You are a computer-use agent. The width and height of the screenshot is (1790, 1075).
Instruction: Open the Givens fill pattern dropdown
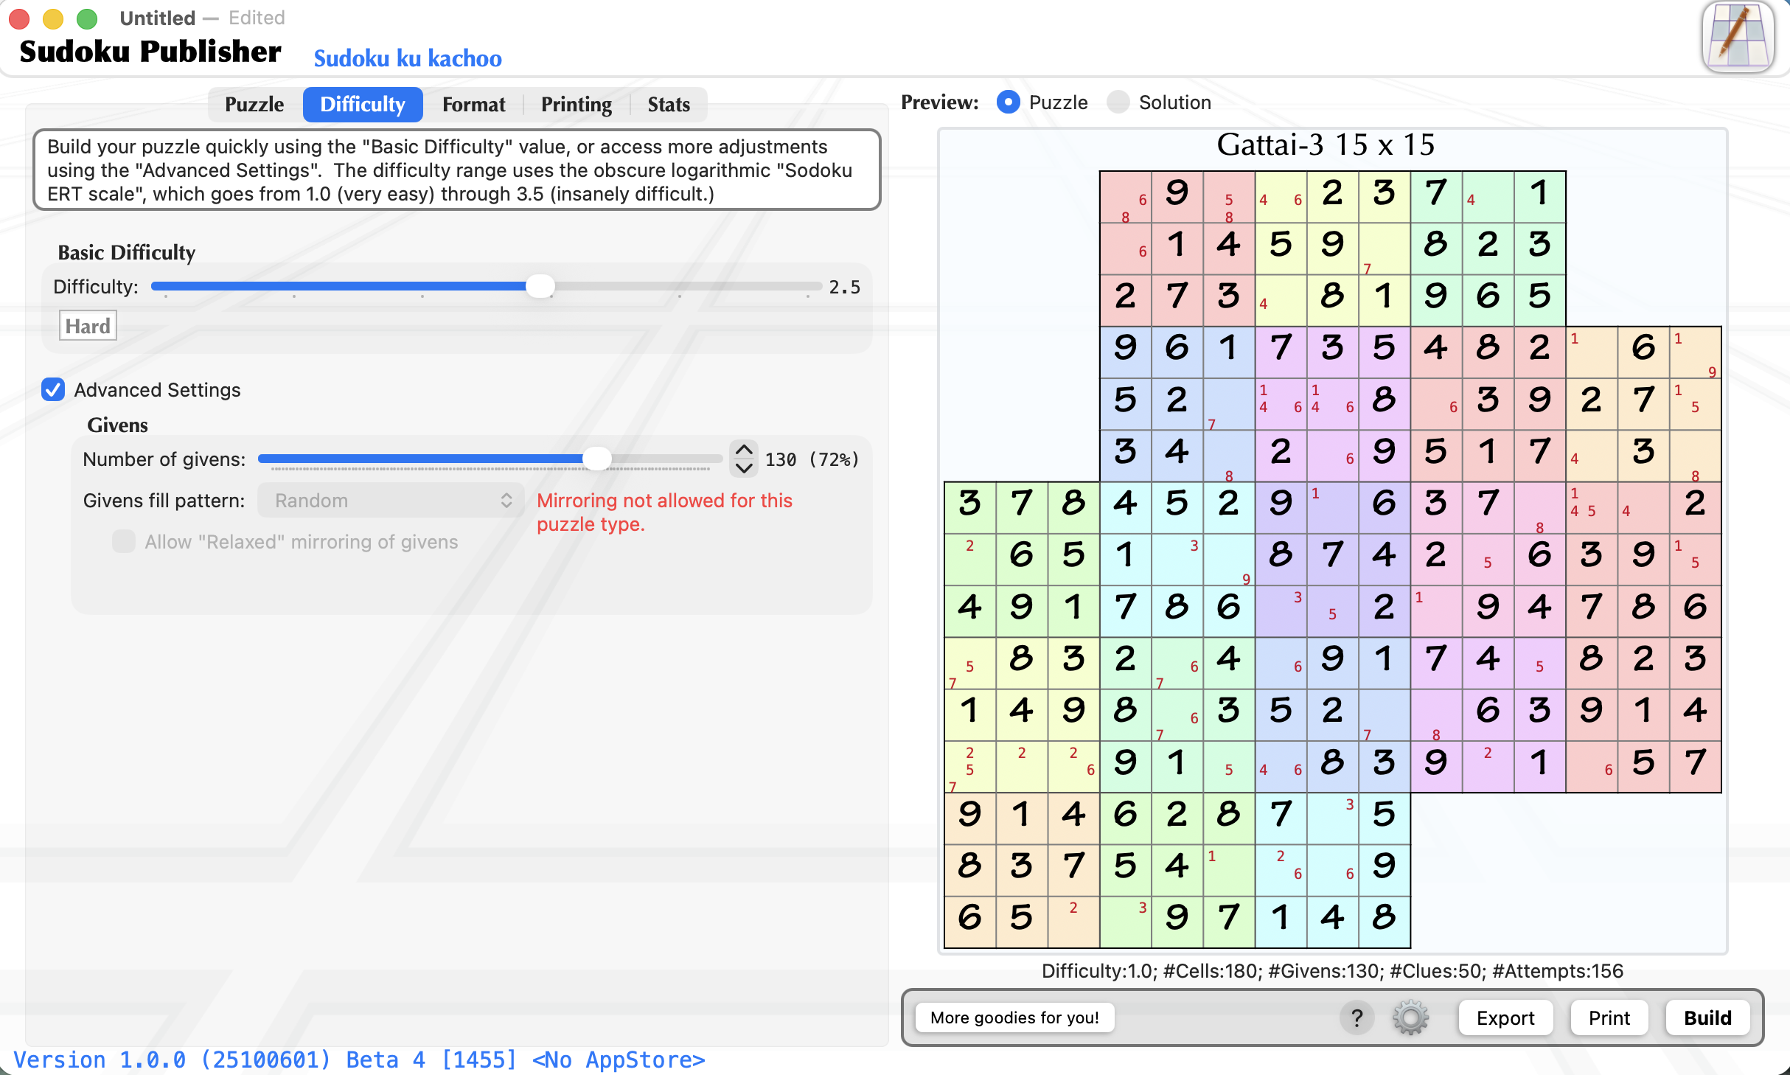coord(391,501)
